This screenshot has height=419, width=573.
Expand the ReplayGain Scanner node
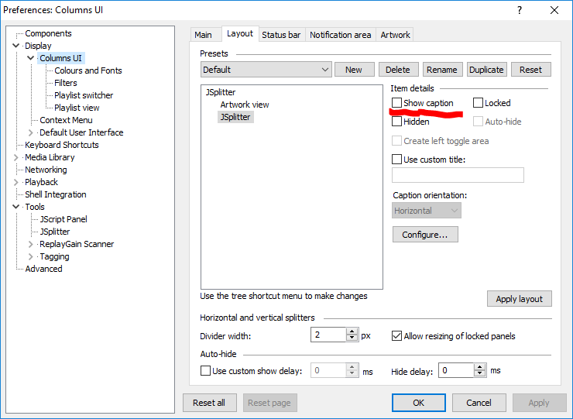pos(31,244)
